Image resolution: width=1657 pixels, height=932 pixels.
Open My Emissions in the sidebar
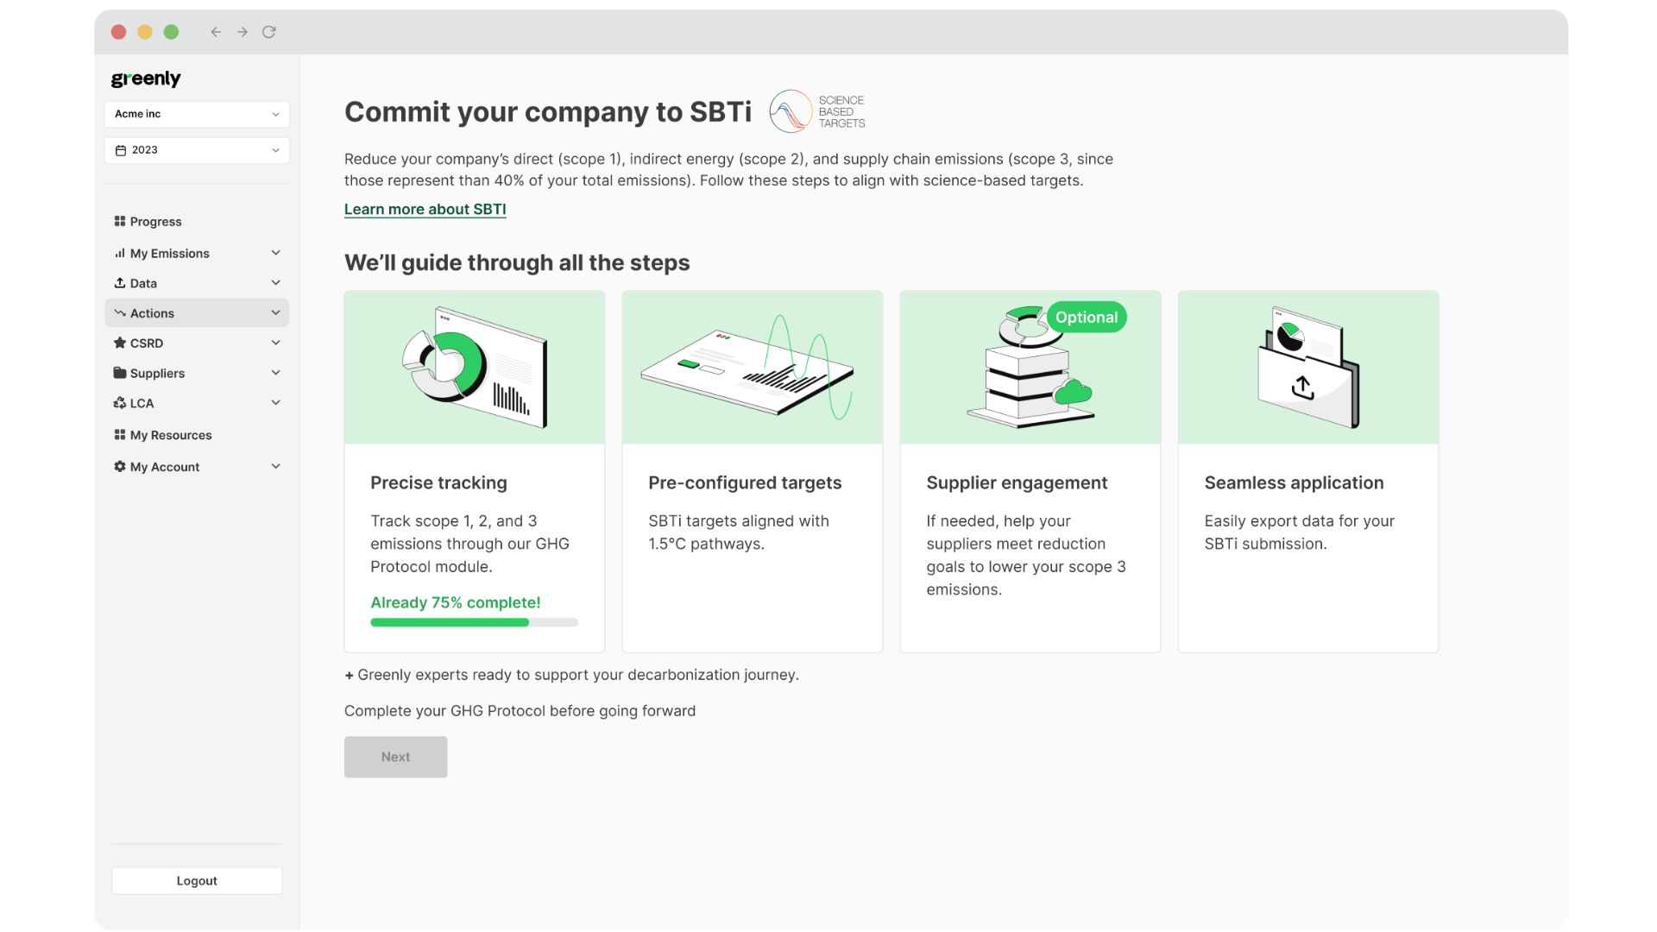pos(197,253)
